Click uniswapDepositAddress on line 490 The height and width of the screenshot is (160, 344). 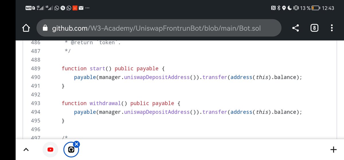point(157,77)
